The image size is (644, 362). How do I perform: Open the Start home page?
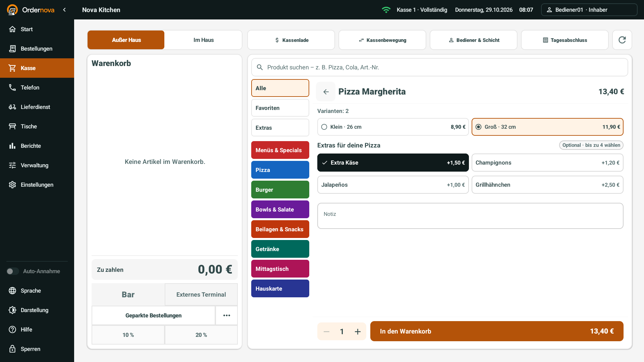tap(37, 29)
